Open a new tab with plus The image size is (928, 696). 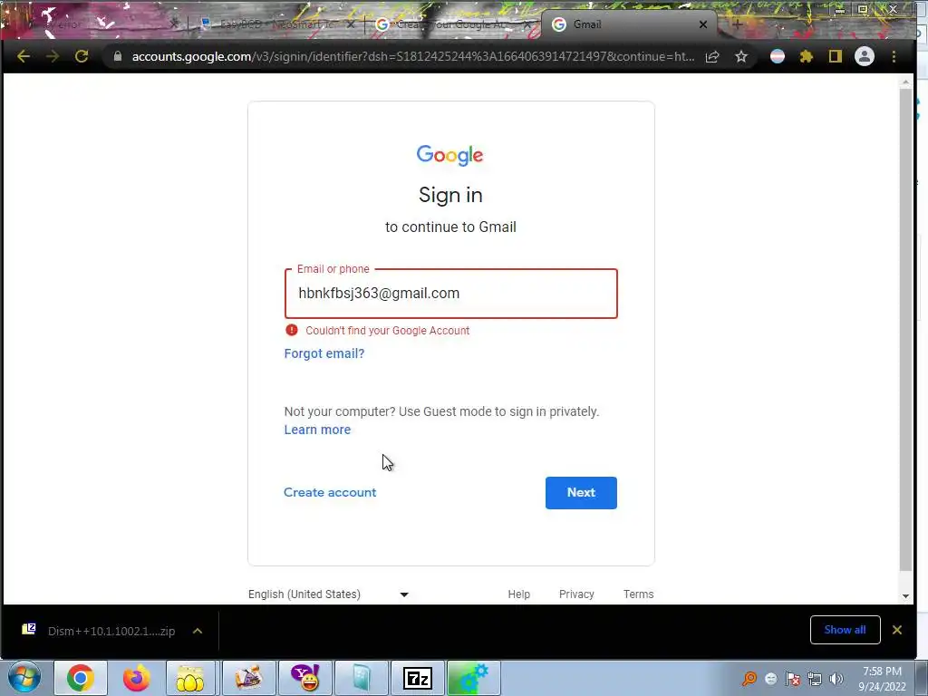click(737, 24)
